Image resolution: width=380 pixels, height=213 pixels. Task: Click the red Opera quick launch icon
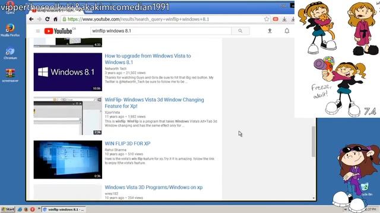click(33, 209)
